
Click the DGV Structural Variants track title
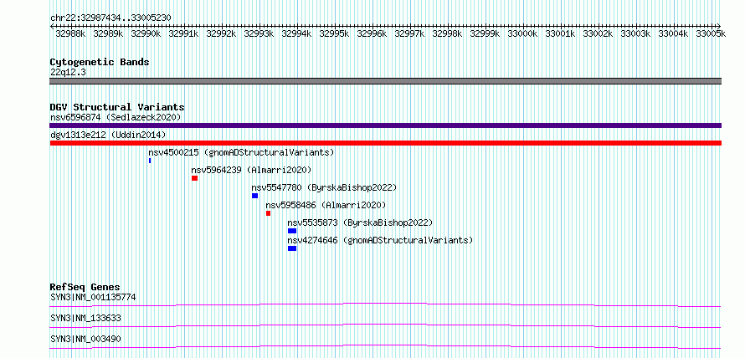tap(117, 107)
